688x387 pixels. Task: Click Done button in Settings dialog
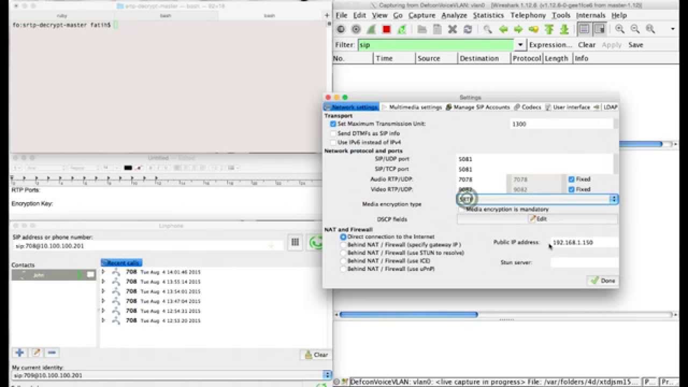(x=603, y=281)
